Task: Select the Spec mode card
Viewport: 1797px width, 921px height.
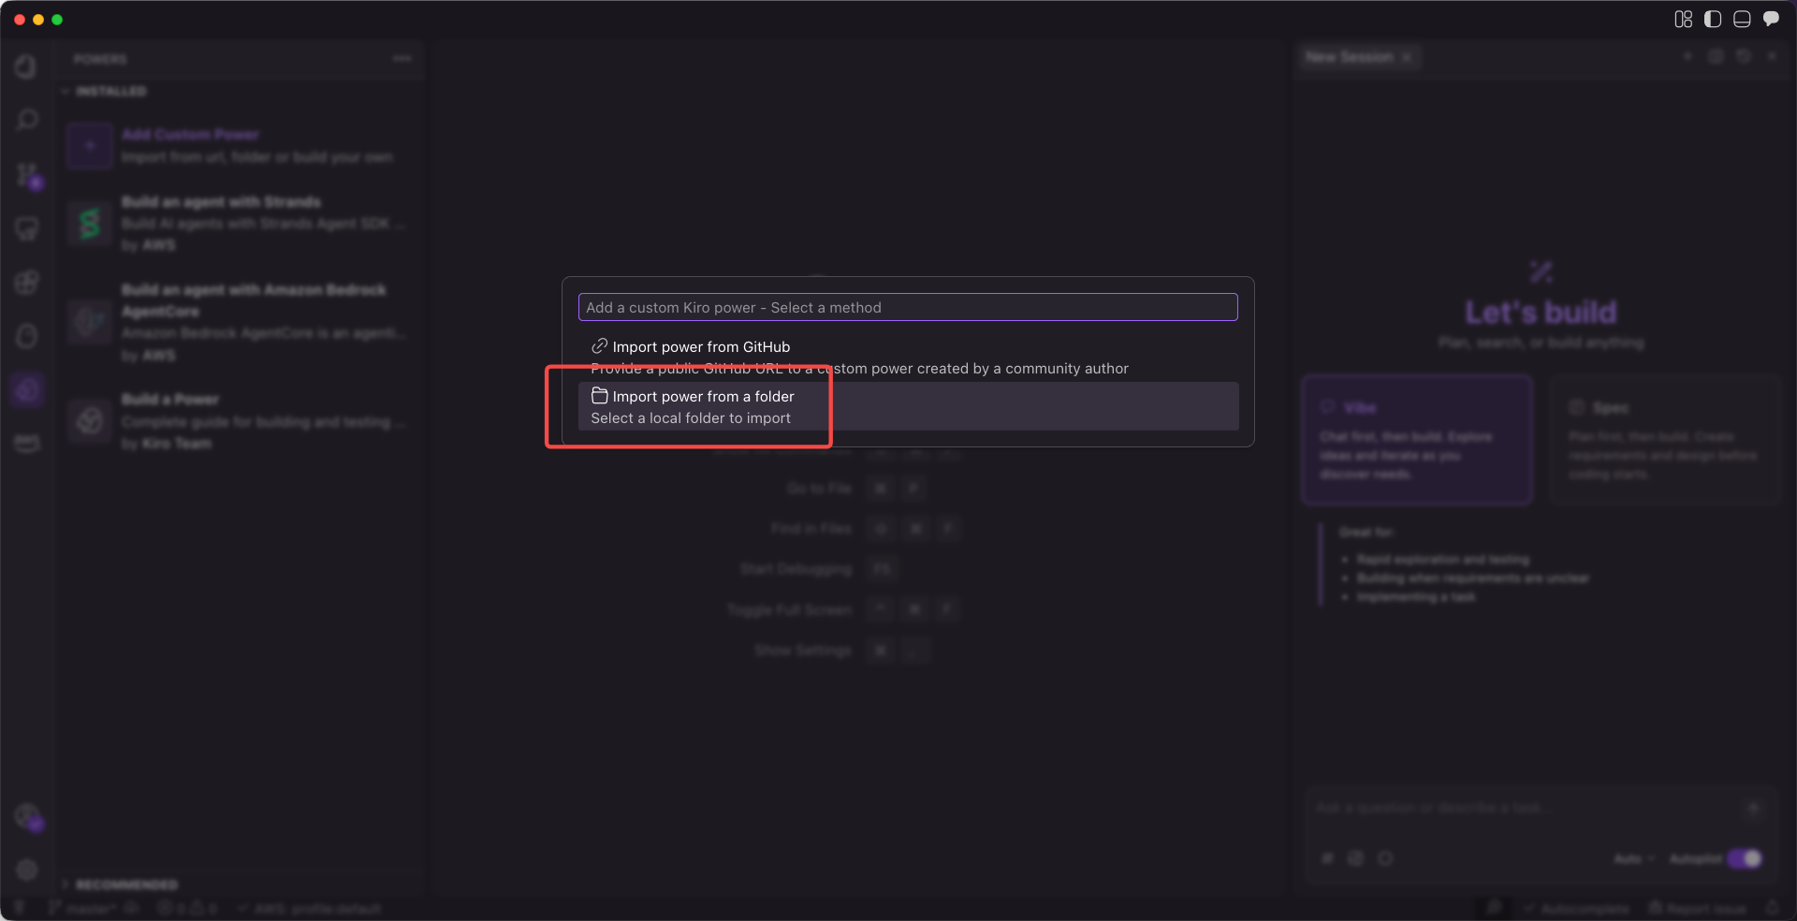Action: (1663, 440)
